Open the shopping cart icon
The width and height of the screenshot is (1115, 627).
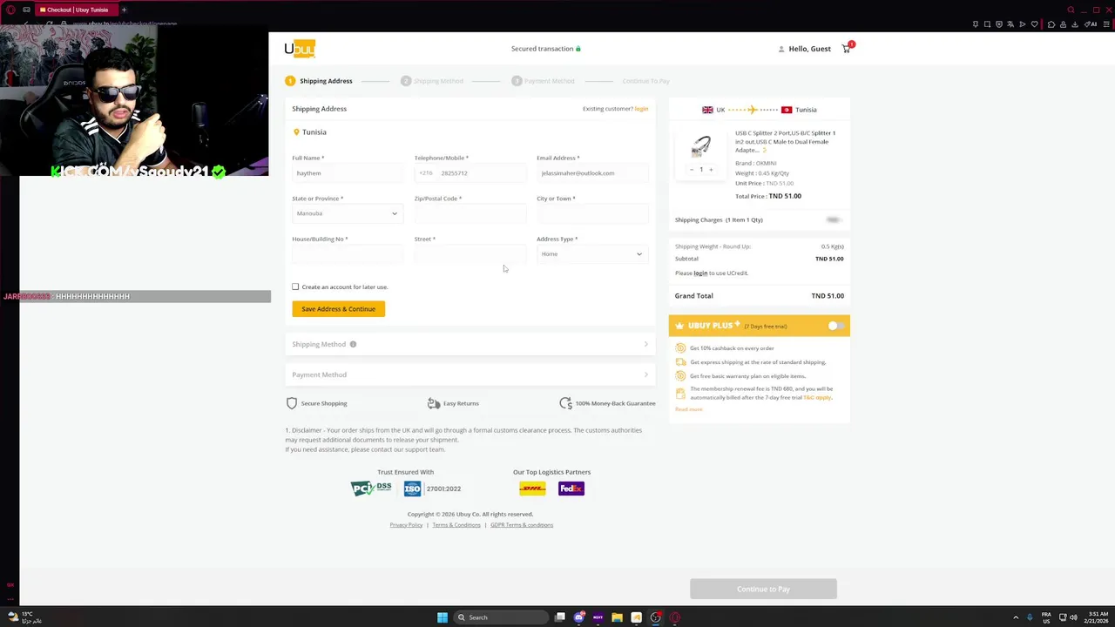[847, 48]
